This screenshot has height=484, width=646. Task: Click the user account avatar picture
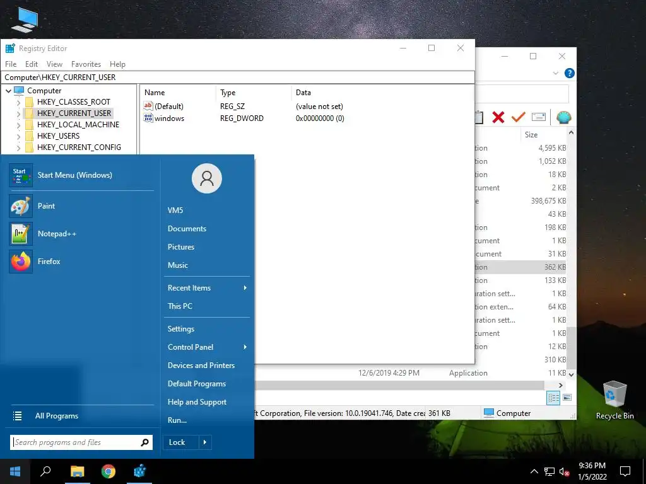[x=207, y=178]
